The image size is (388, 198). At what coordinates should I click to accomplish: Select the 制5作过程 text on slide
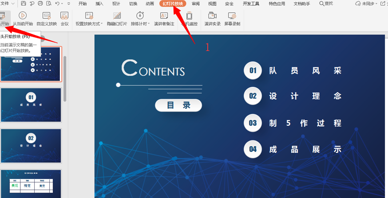[305, 123]
